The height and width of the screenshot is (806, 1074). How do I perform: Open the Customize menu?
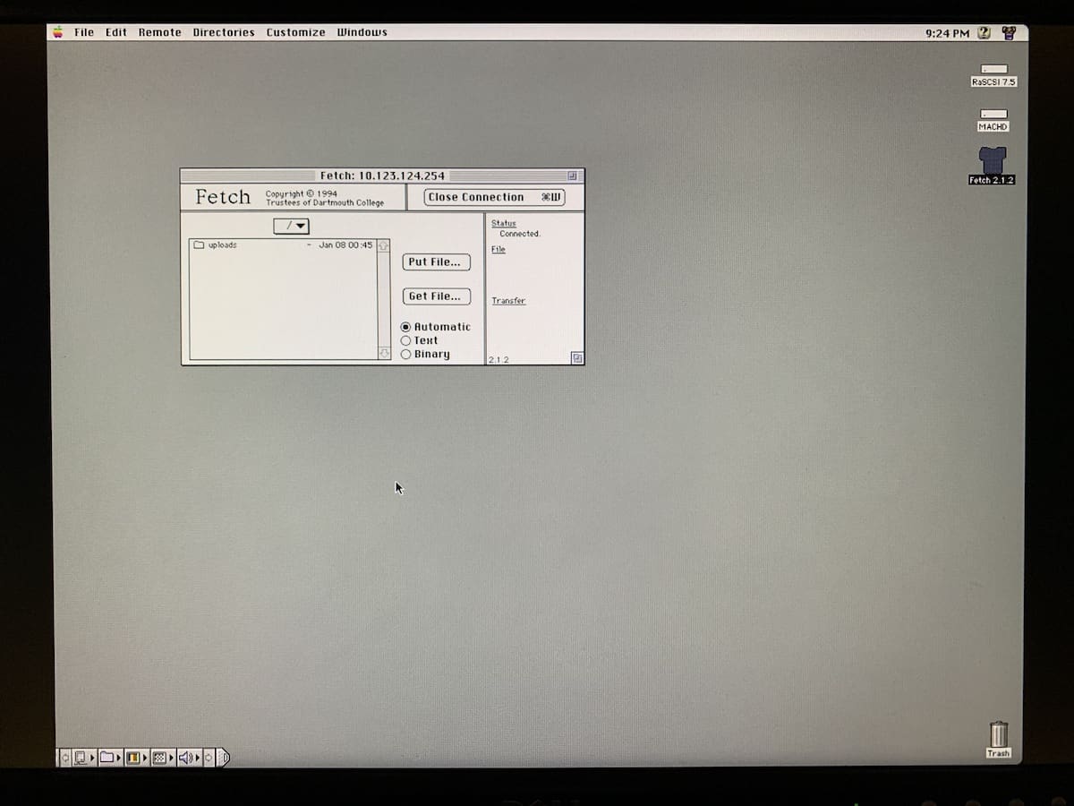click(296, 32)
